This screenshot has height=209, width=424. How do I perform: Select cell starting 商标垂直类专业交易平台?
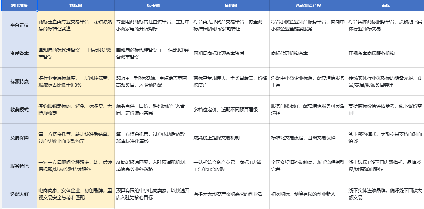76,25
